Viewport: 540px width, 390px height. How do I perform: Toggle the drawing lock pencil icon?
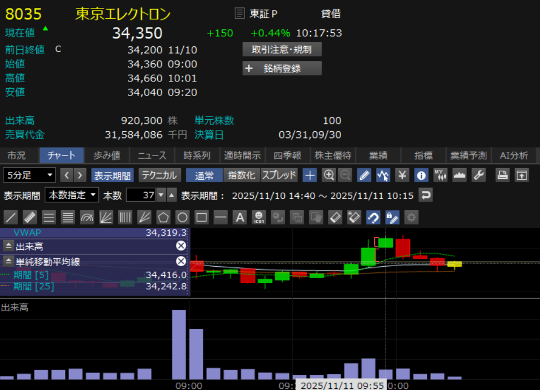click(392, 217)
